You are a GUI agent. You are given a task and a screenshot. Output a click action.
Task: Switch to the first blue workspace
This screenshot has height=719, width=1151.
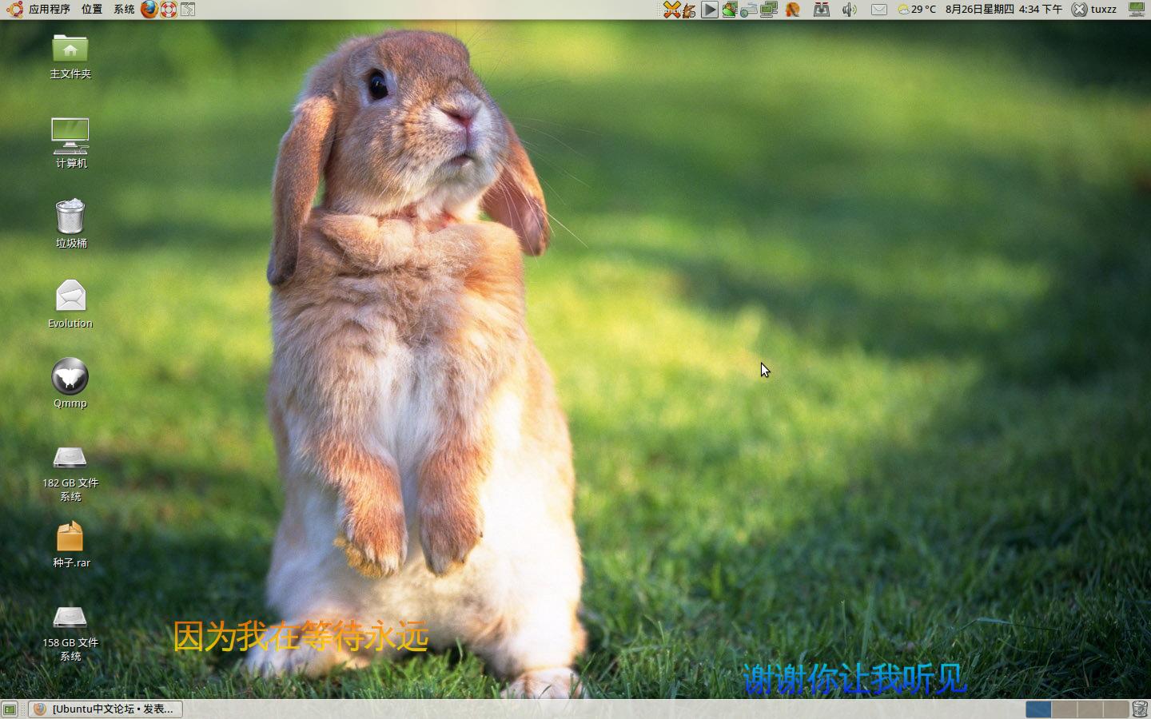point(1038,709)
